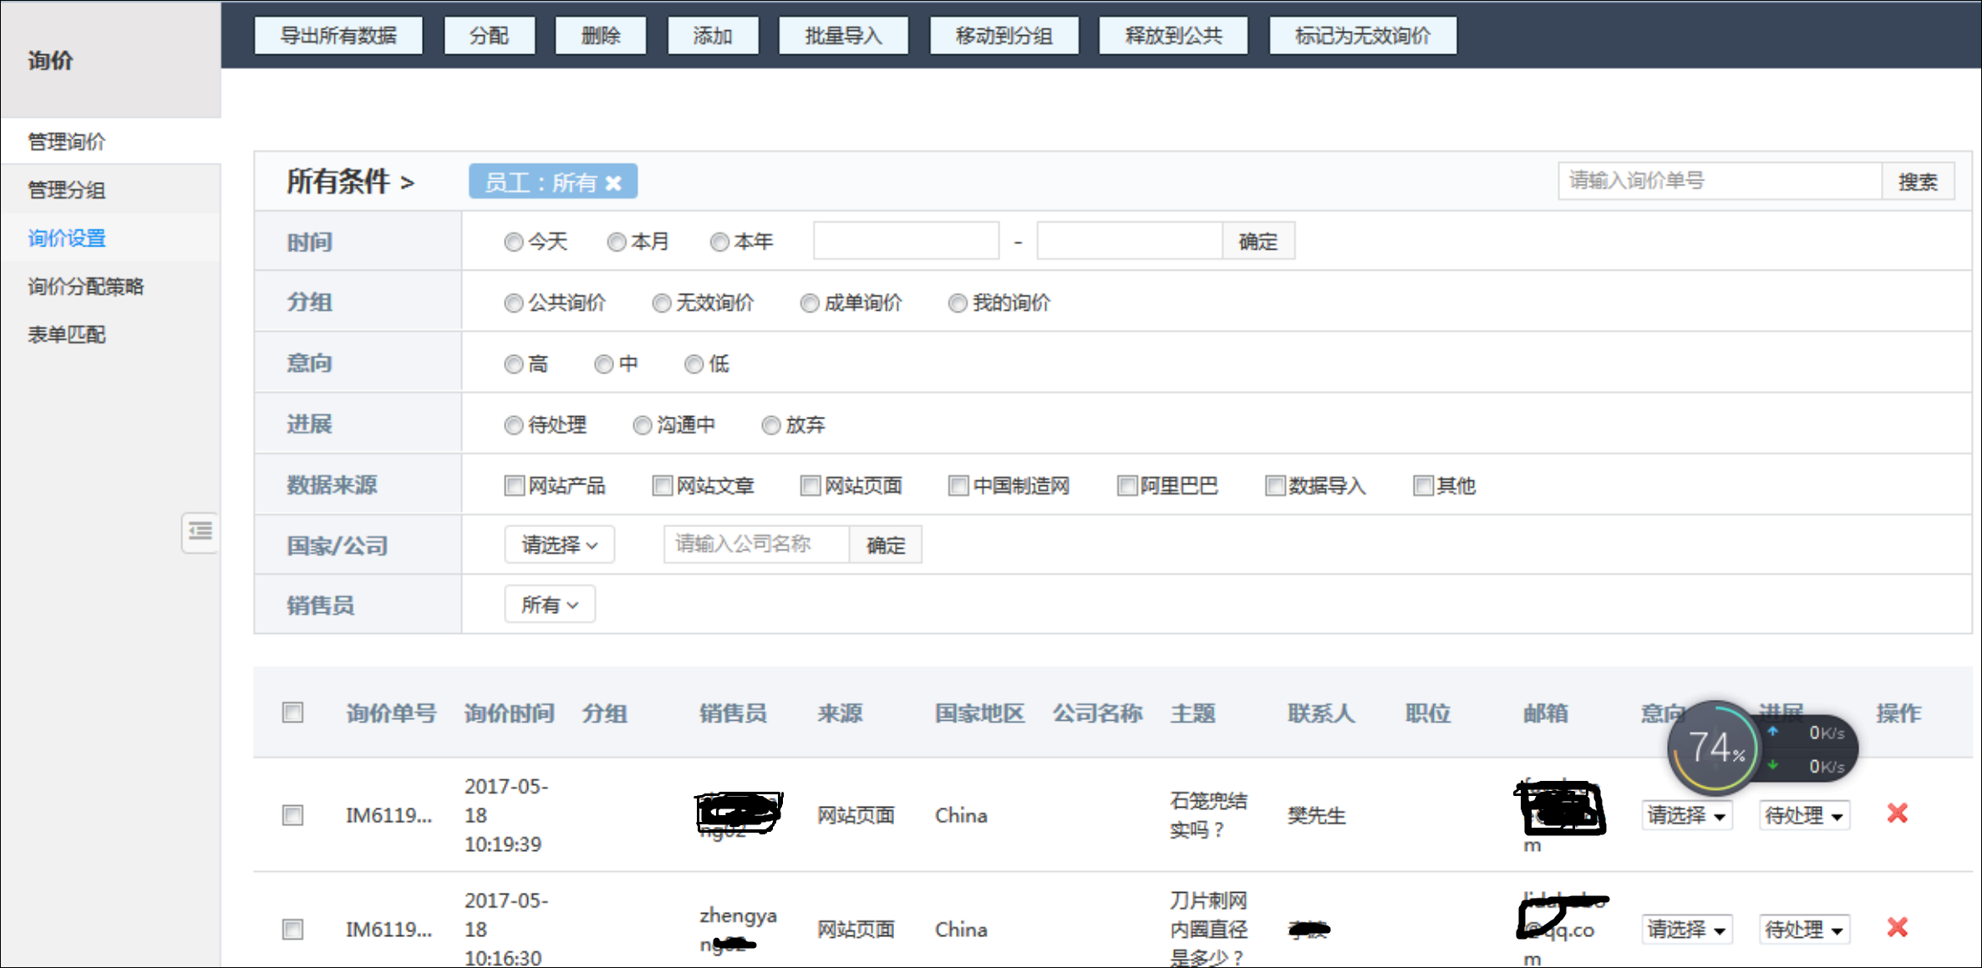Click the 导出所有数据 button
1982x968 pixels.
338,36
